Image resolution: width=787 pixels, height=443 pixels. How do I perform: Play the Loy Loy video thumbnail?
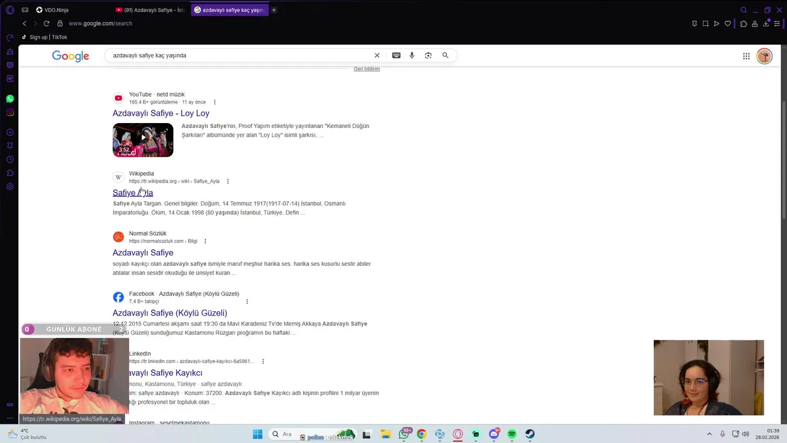[143, 140]
